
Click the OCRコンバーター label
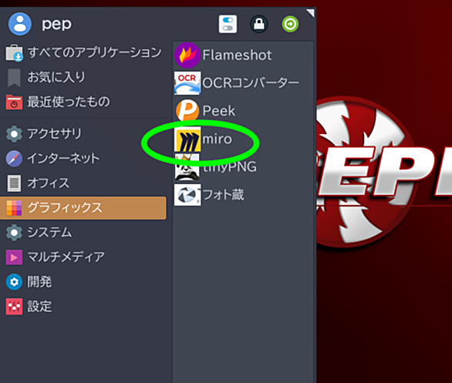coord(251,83)
